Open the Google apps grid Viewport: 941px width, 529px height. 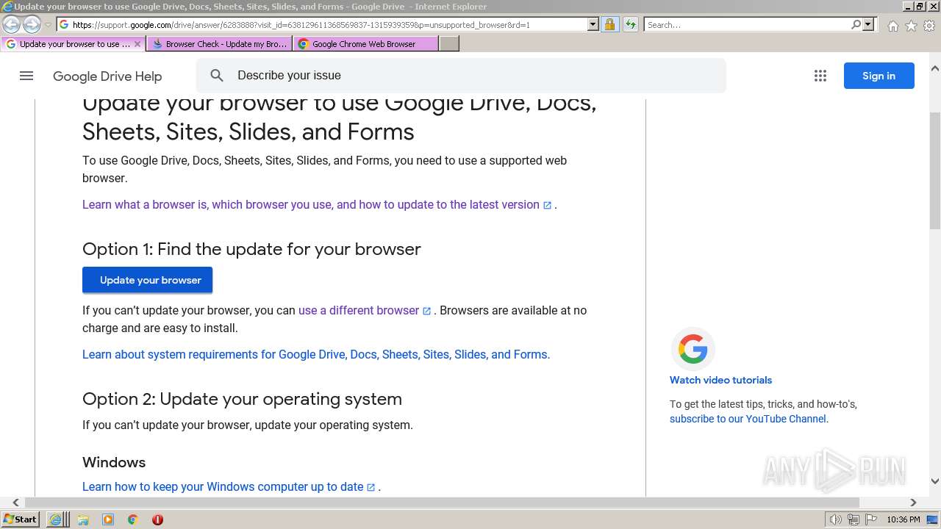click(820, 76)
